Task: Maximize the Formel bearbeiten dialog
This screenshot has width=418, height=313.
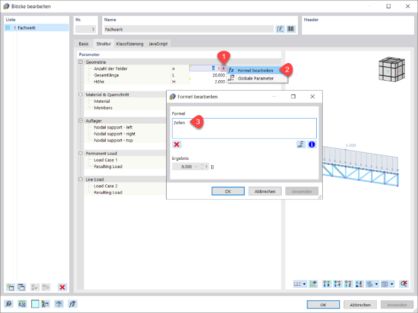Action: pyautogui.click(x=293, y=96)
